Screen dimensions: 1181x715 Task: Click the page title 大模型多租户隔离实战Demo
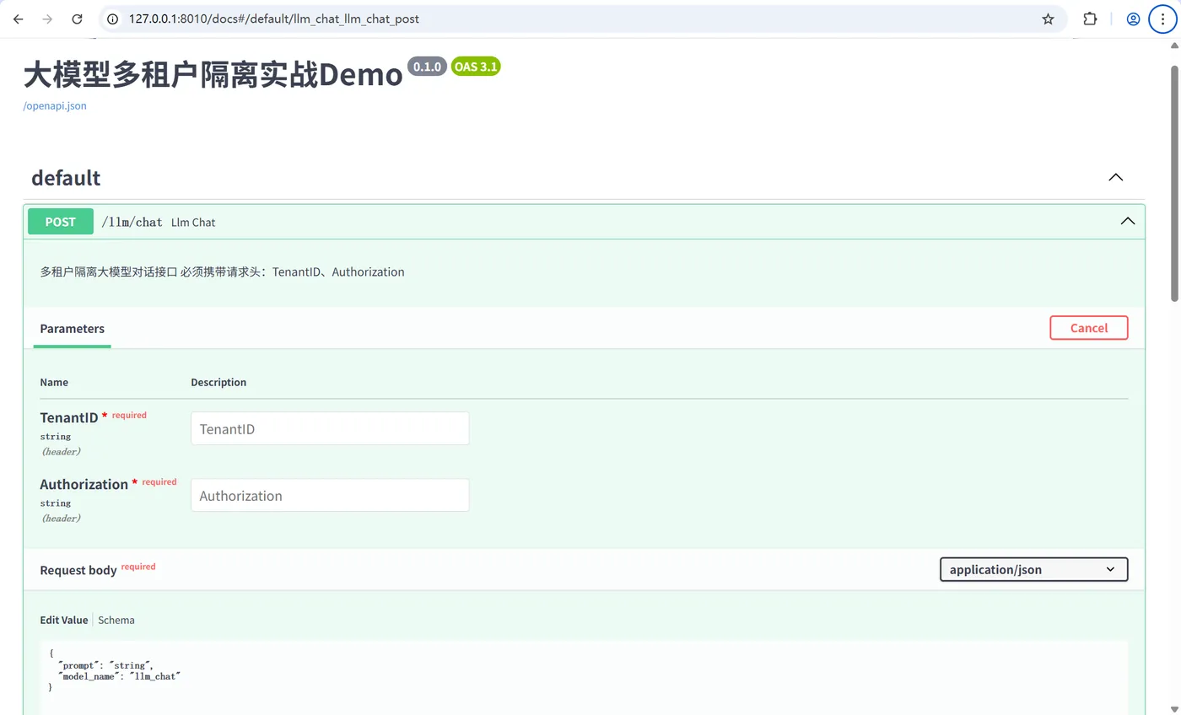pos(213,75)
